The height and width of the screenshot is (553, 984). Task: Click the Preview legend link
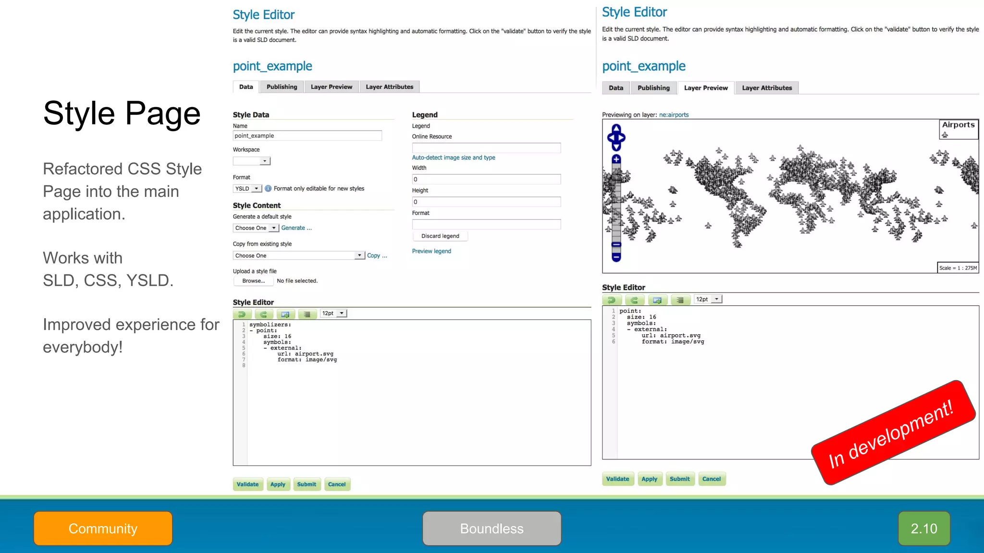click(x=431, y=251)
